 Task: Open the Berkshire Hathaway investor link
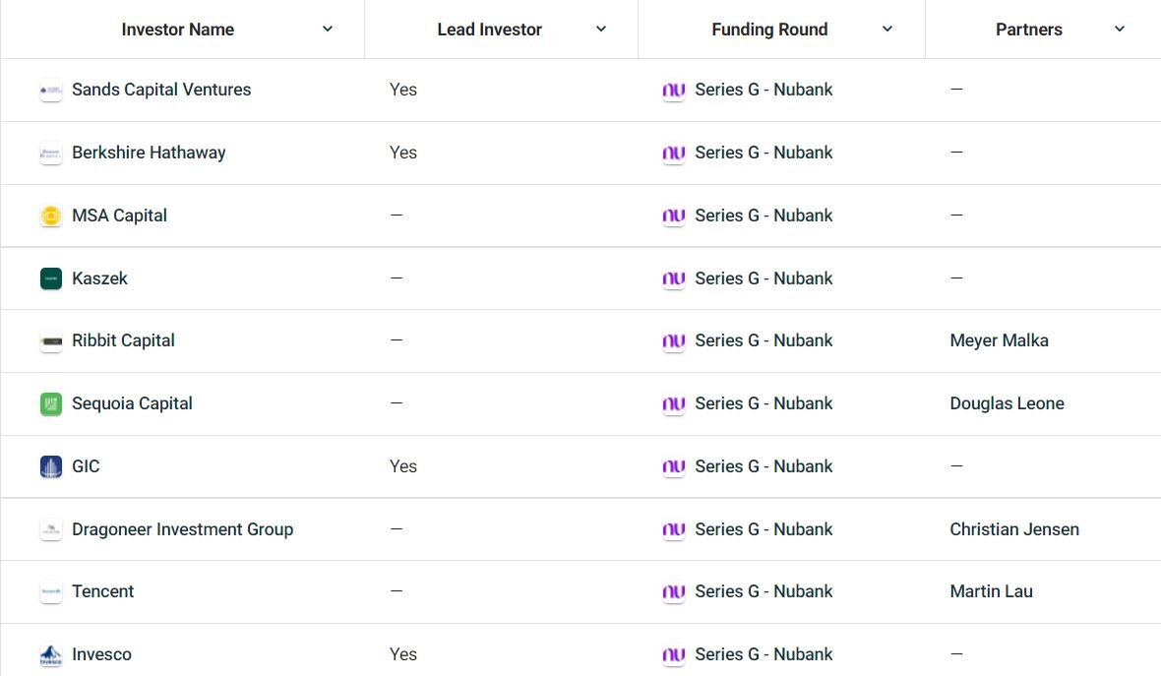pyautogui.click(x=149, y=153)
